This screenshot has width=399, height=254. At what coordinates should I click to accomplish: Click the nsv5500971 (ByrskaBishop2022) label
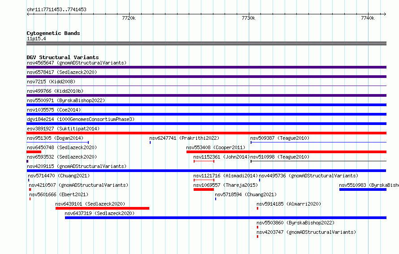[x=66, y=100]
